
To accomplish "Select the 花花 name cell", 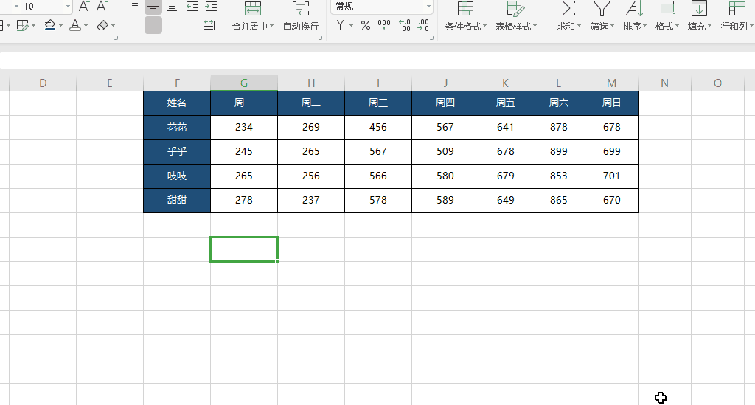I will click(x=177, y=128).
